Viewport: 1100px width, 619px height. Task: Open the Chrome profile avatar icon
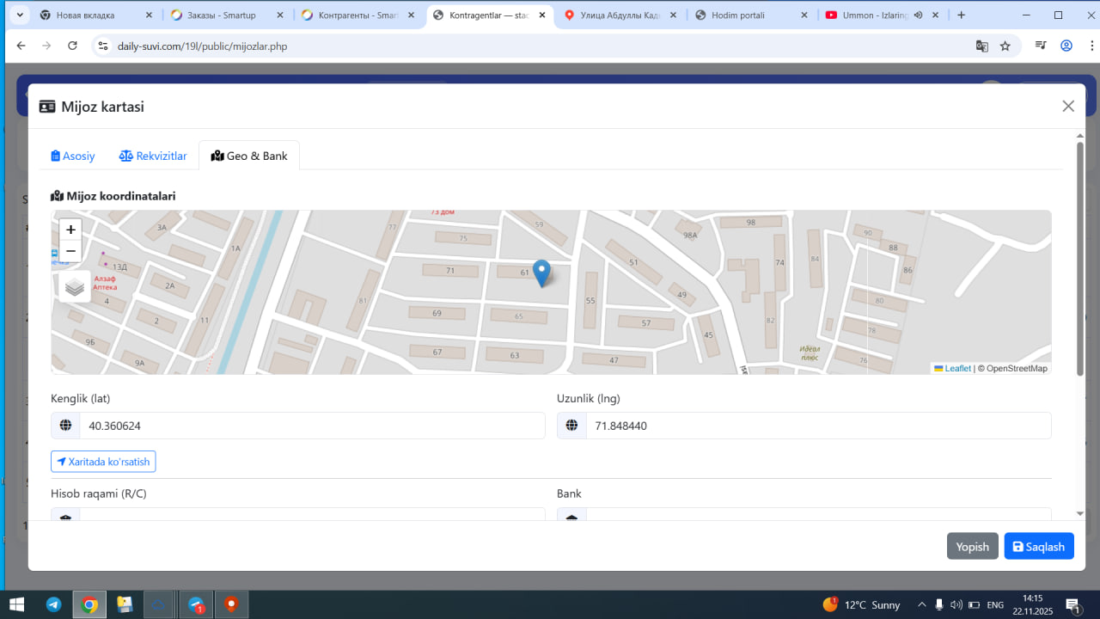click(1066, 46)
